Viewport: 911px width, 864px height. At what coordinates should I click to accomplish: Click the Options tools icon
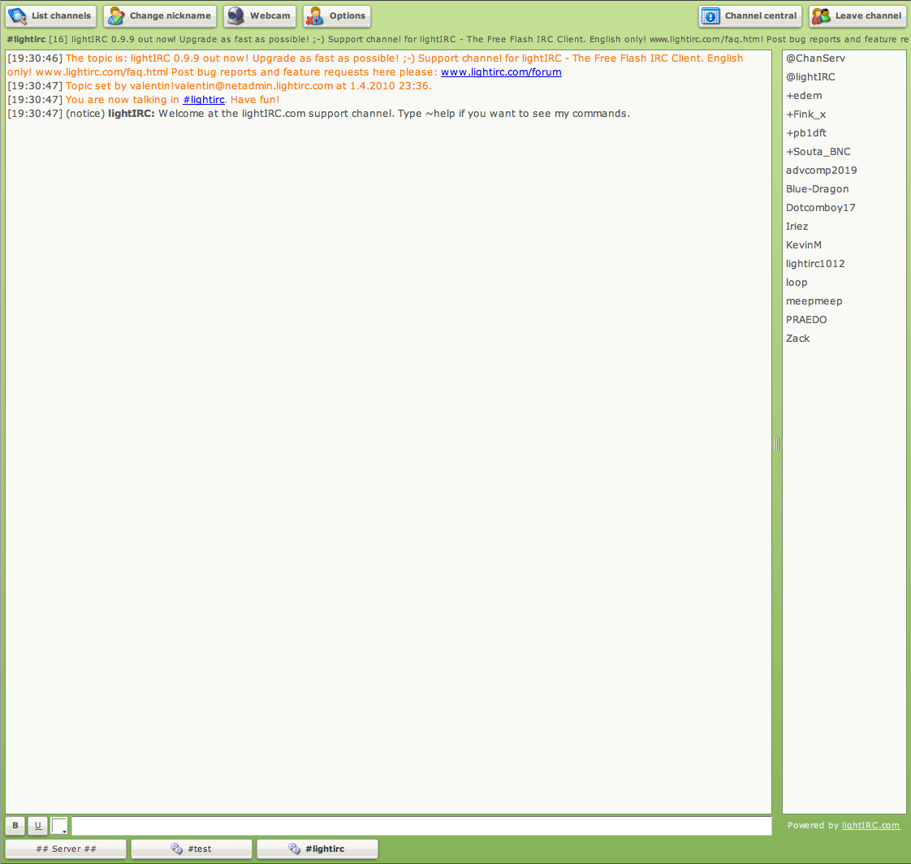click(316, 16)
